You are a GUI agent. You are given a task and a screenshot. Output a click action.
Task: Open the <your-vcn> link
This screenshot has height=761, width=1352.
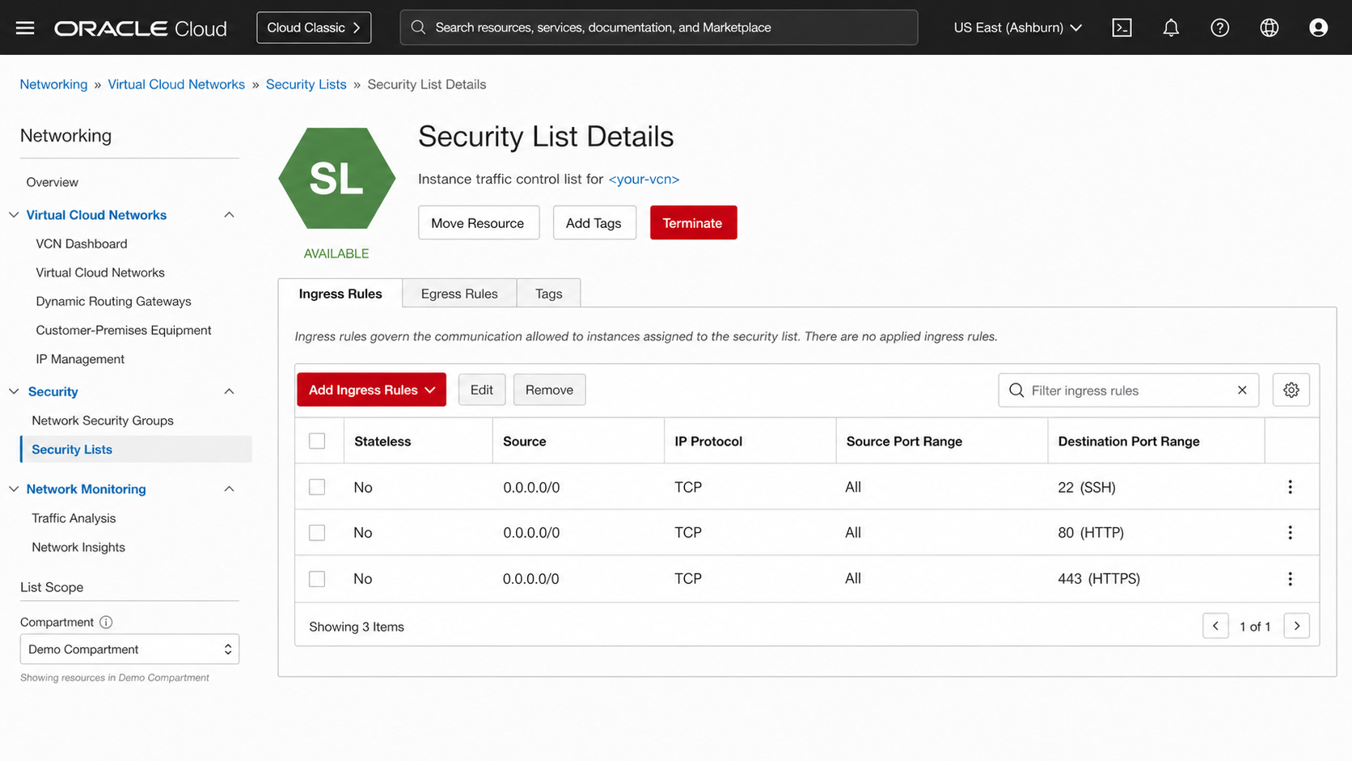pyautogui.click(x=644, y=180)
